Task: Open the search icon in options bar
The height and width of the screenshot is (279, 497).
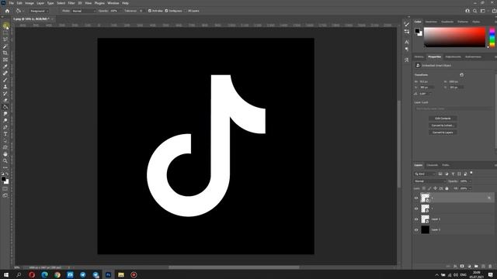Action: click(474, 11)
